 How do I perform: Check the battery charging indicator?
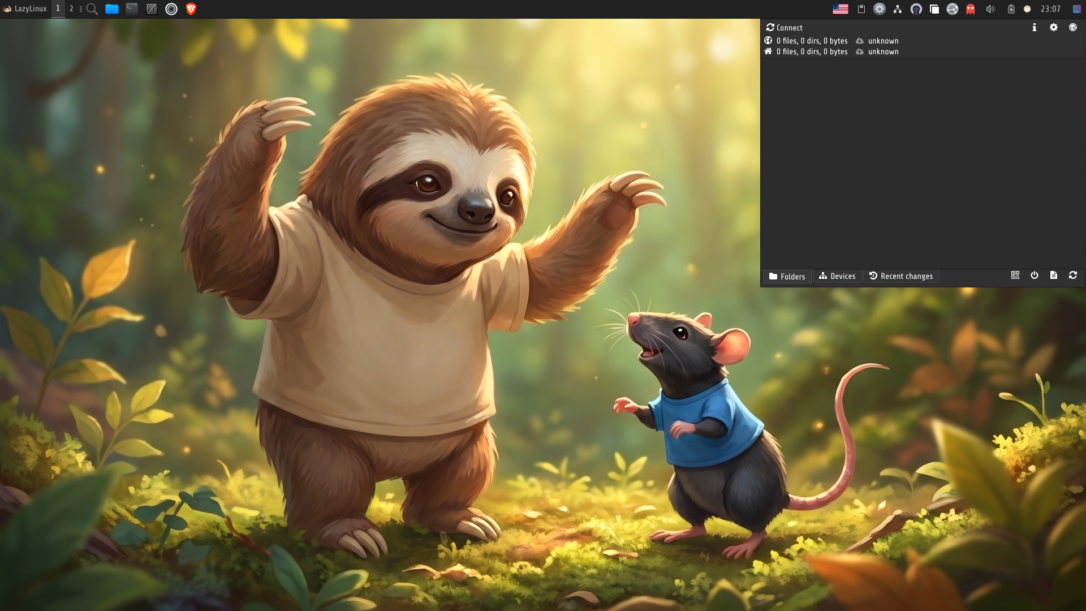coord(1011,9)
